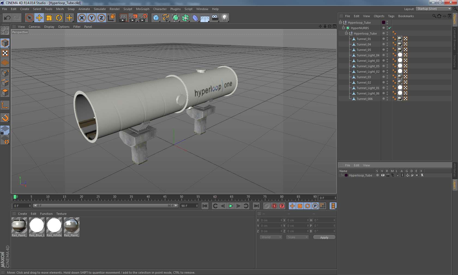
Task: Switch to Texture mode checker icon
Action: tap(5, 53)
